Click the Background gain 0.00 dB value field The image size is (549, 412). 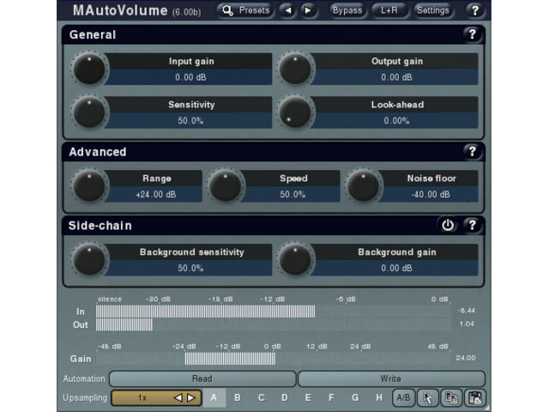(396, 268)
